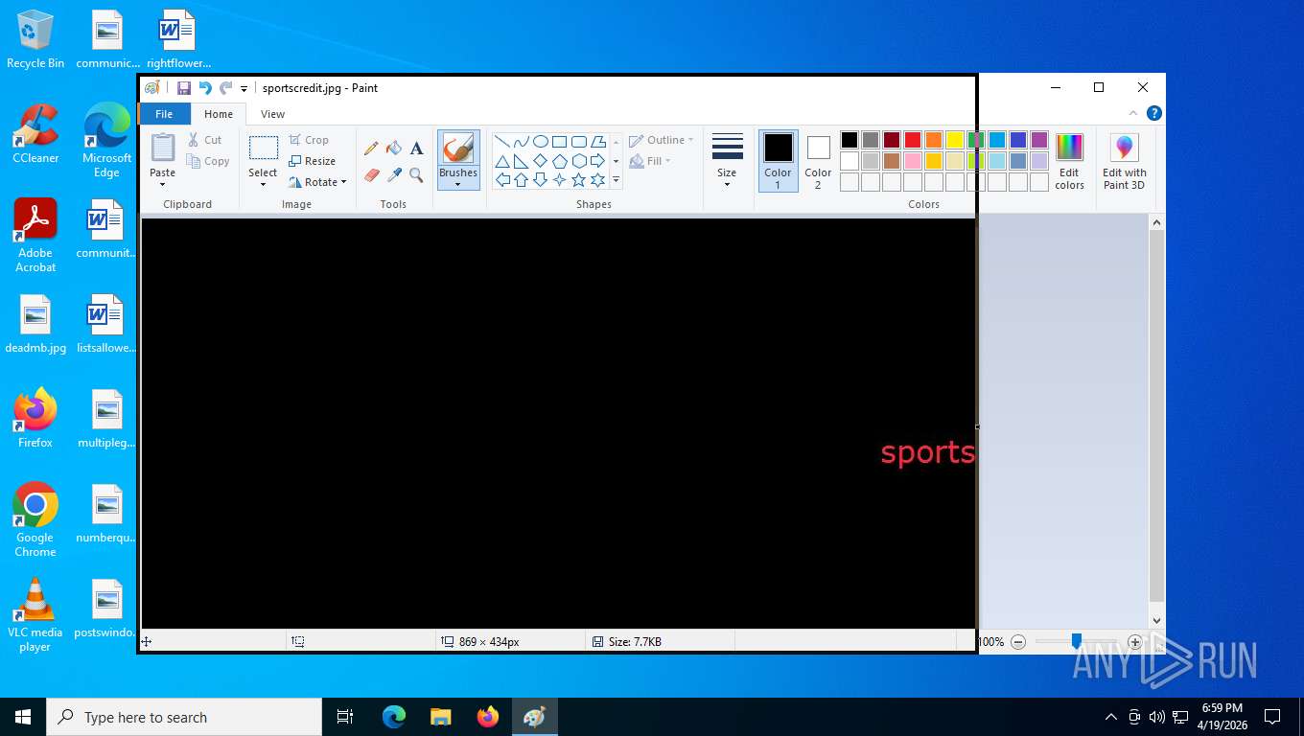Pick the Up arrow shape
The image size is (1304, 736).
pyautogui.click(x=521, y=180)
